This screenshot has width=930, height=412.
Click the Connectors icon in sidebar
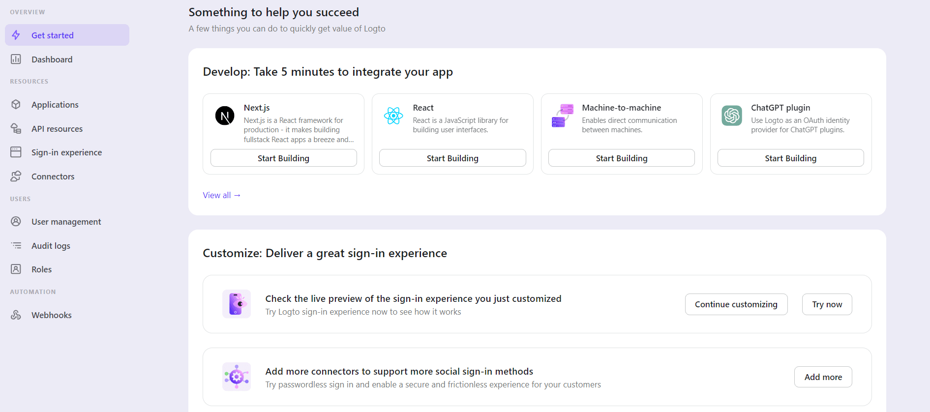coord(16,176)
